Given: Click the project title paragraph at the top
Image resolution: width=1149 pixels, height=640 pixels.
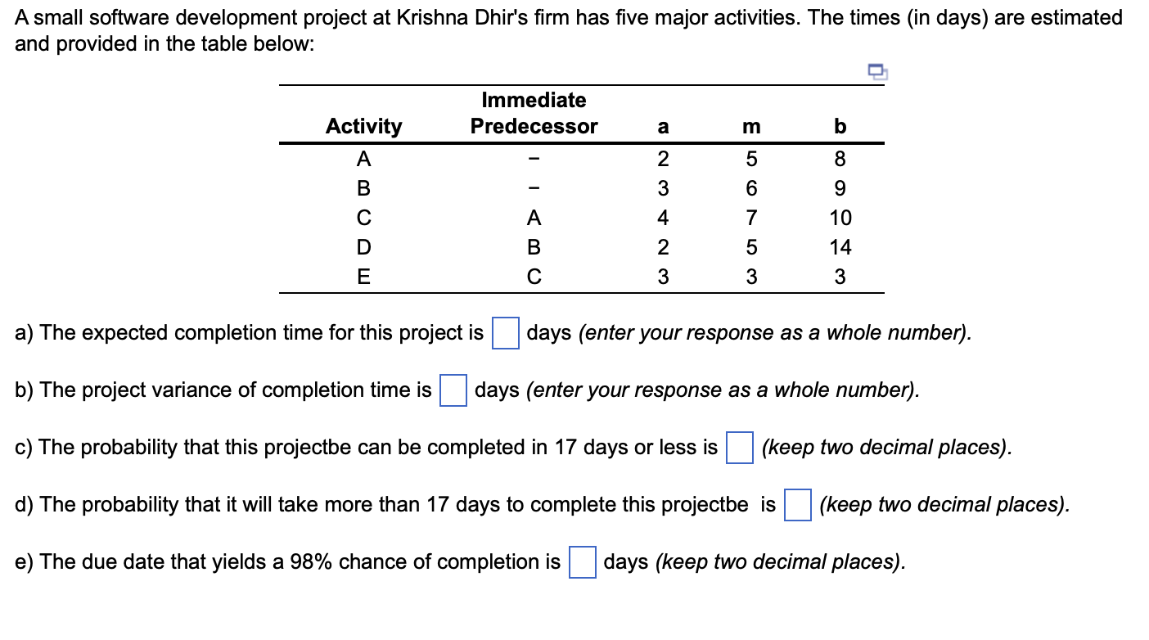Looking at the screenshot, I should (565, 29).
